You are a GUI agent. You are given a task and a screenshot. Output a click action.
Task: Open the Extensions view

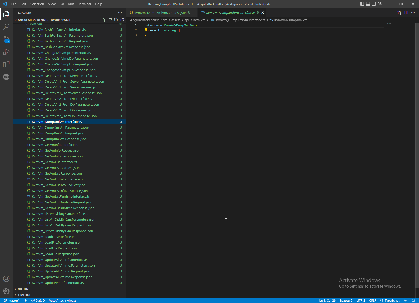[x=6, y=64]
